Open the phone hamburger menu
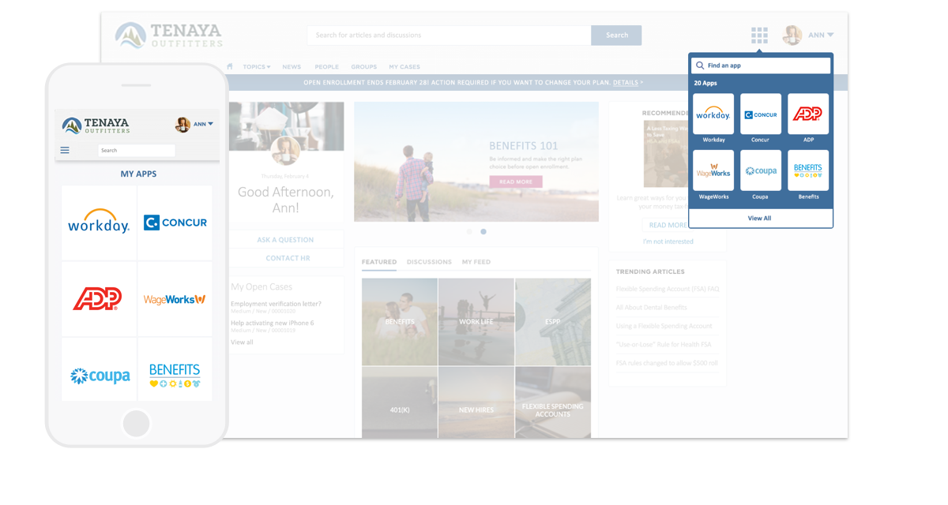948x505 pixels. tap(65, 150)
